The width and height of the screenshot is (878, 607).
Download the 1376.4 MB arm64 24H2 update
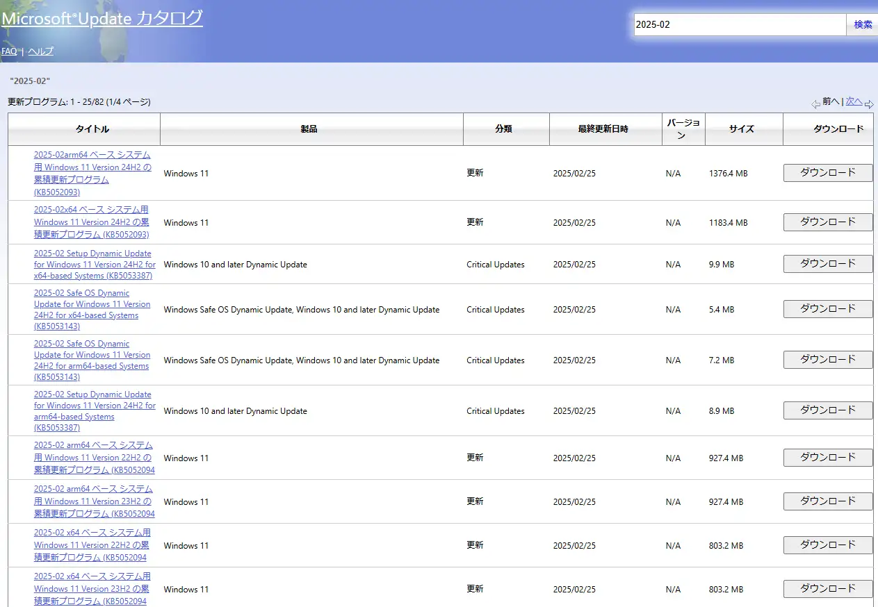pos(827,173)
